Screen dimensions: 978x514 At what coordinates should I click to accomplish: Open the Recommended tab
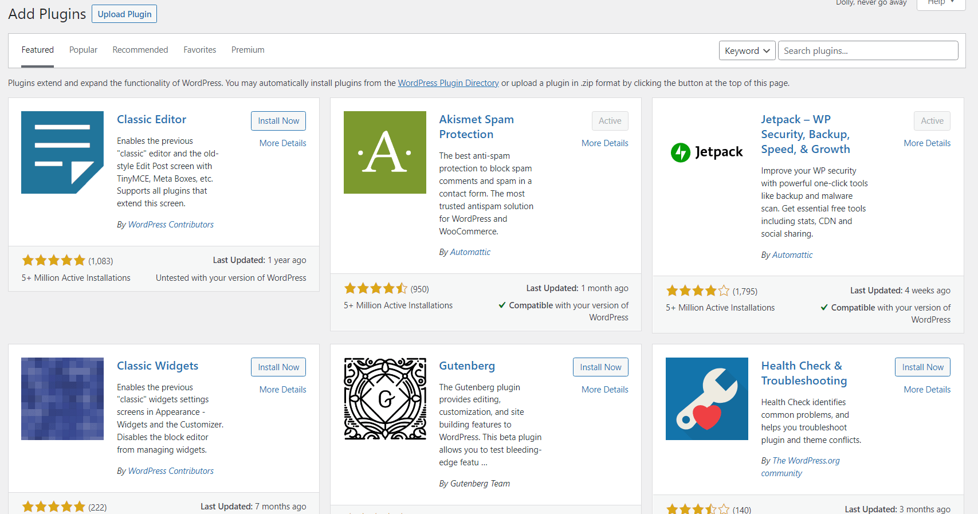[140, 50]
